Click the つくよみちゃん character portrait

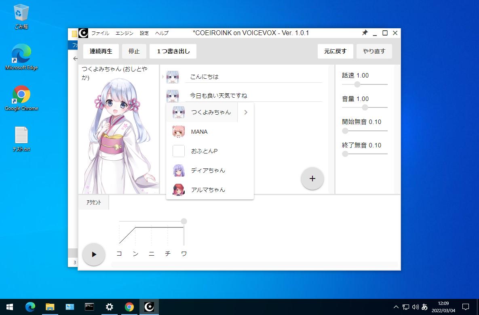click(119, 136)
